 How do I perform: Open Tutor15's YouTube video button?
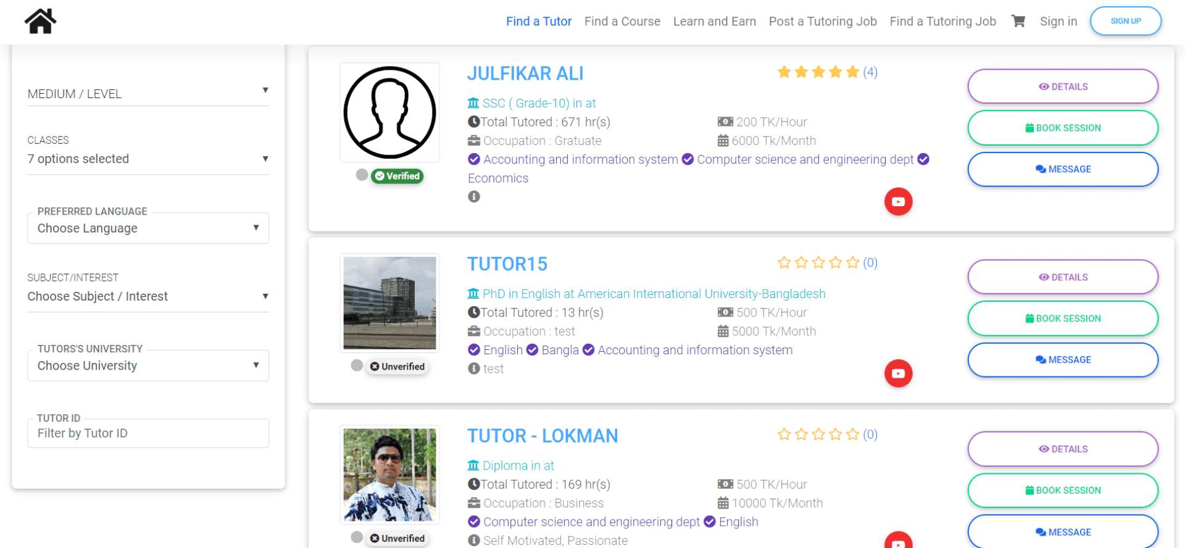[898, 373]
